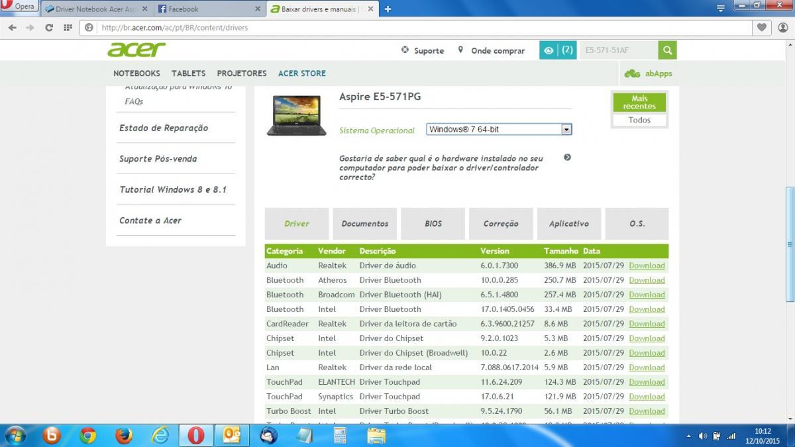Launch Google Chrome from the taskbar

click(x=87, y=435)
